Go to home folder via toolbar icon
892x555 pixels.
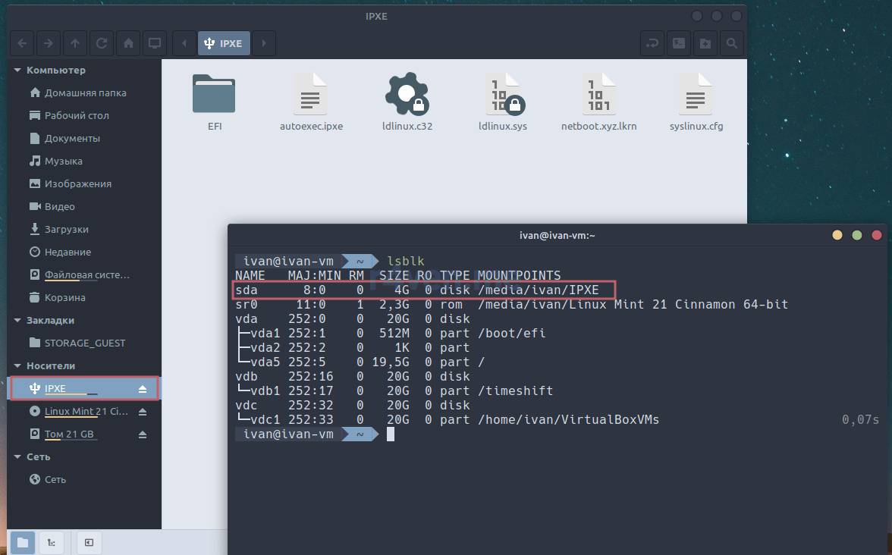coord(129,43)
